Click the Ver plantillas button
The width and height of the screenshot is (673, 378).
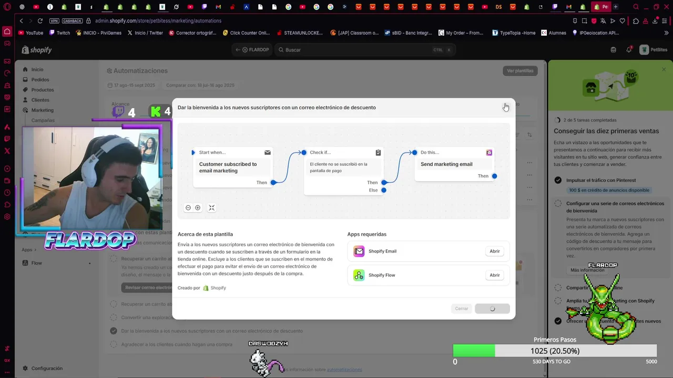pyautogui.click(x=520, y=71)
